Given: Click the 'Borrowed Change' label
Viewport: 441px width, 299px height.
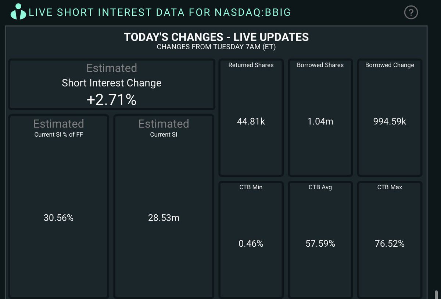Looking at the screenshot, I should (390, 65).
